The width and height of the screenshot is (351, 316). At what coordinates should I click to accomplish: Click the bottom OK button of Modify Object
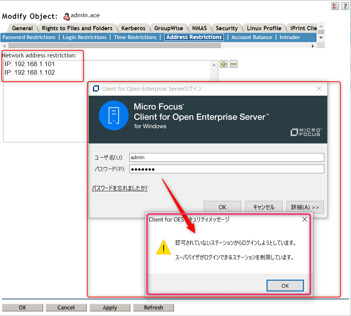click(23, 308)
